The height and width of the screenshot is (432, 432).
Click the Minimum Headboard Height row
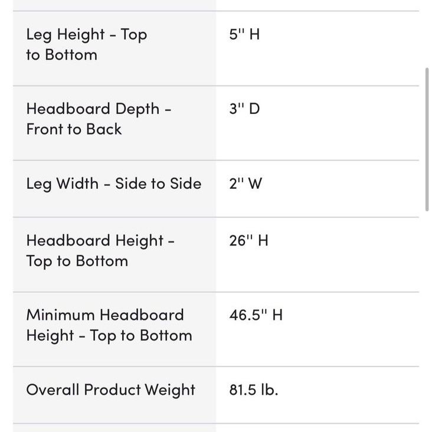click(x=216, y=329)
